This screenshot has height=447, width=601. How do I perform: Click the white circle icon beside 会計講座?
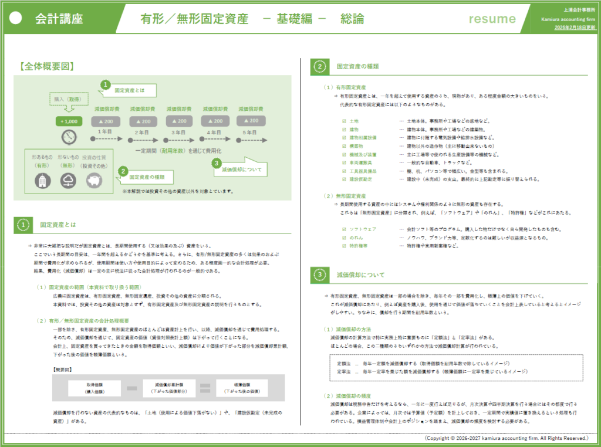(16, 18)
